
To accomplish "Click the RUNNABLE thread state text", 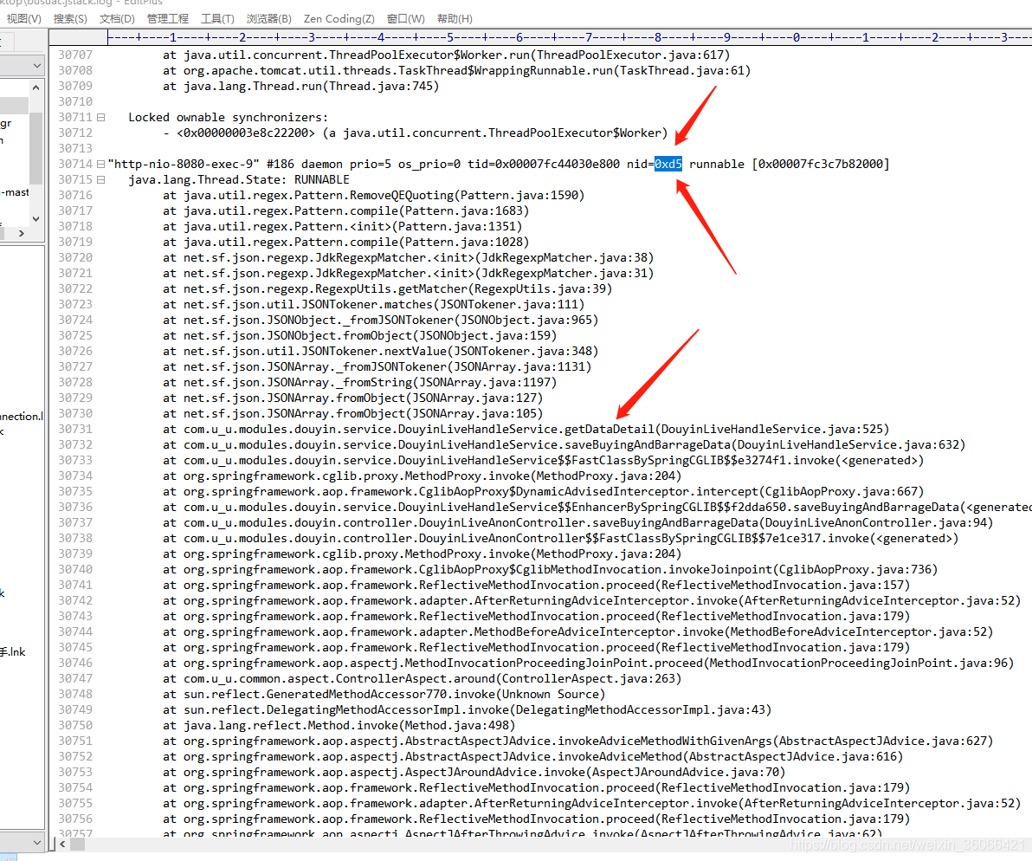I will 322,179.
